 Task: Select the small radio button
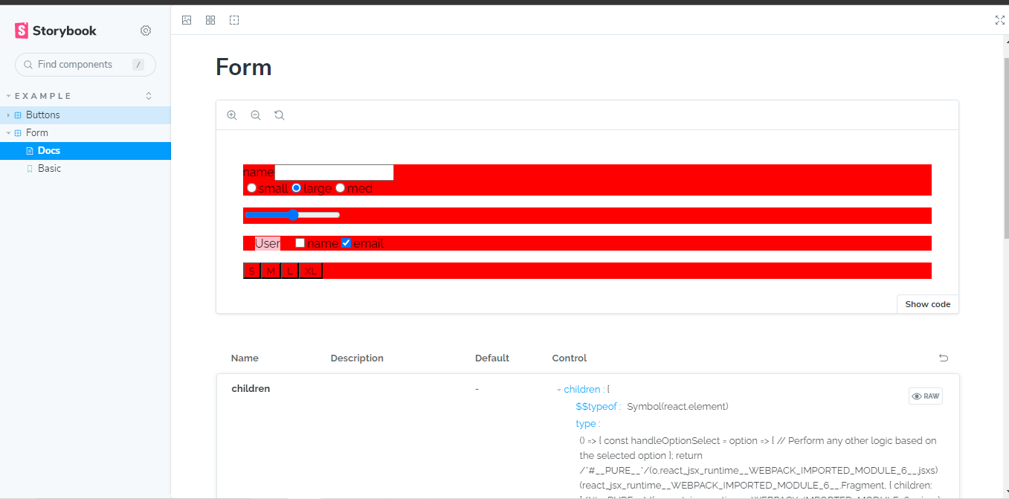point(251,188)
